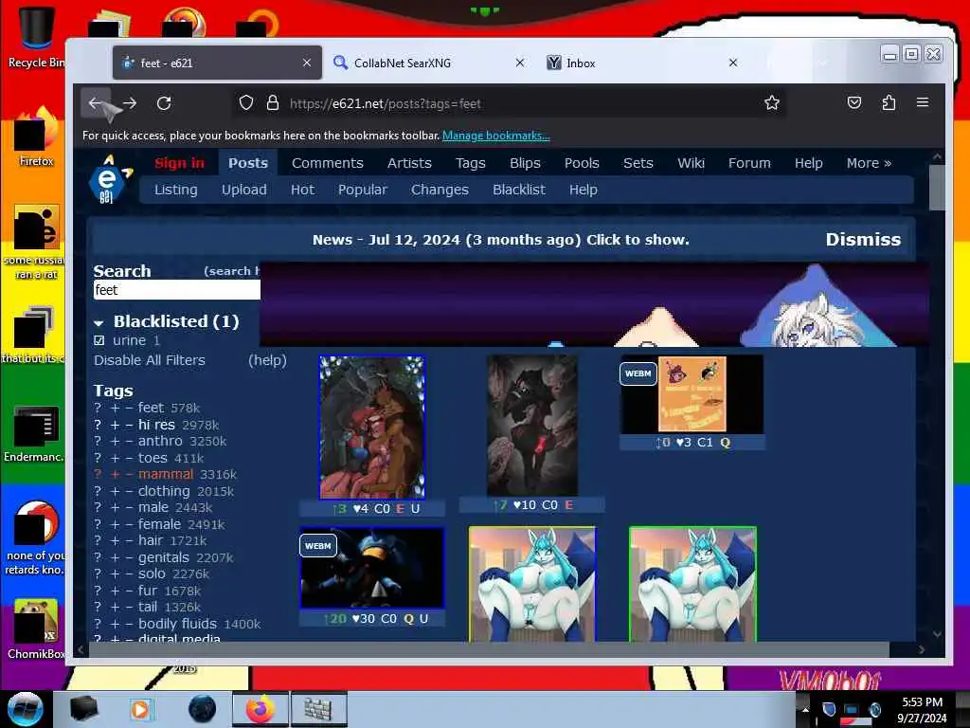
Task: Close the 'feet - e621' tab
Action: tap(306, 63)
